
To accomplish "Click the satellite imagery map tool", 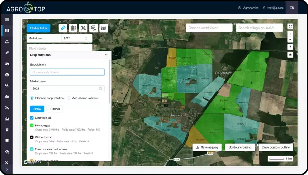I will click(x=83, y=28).
